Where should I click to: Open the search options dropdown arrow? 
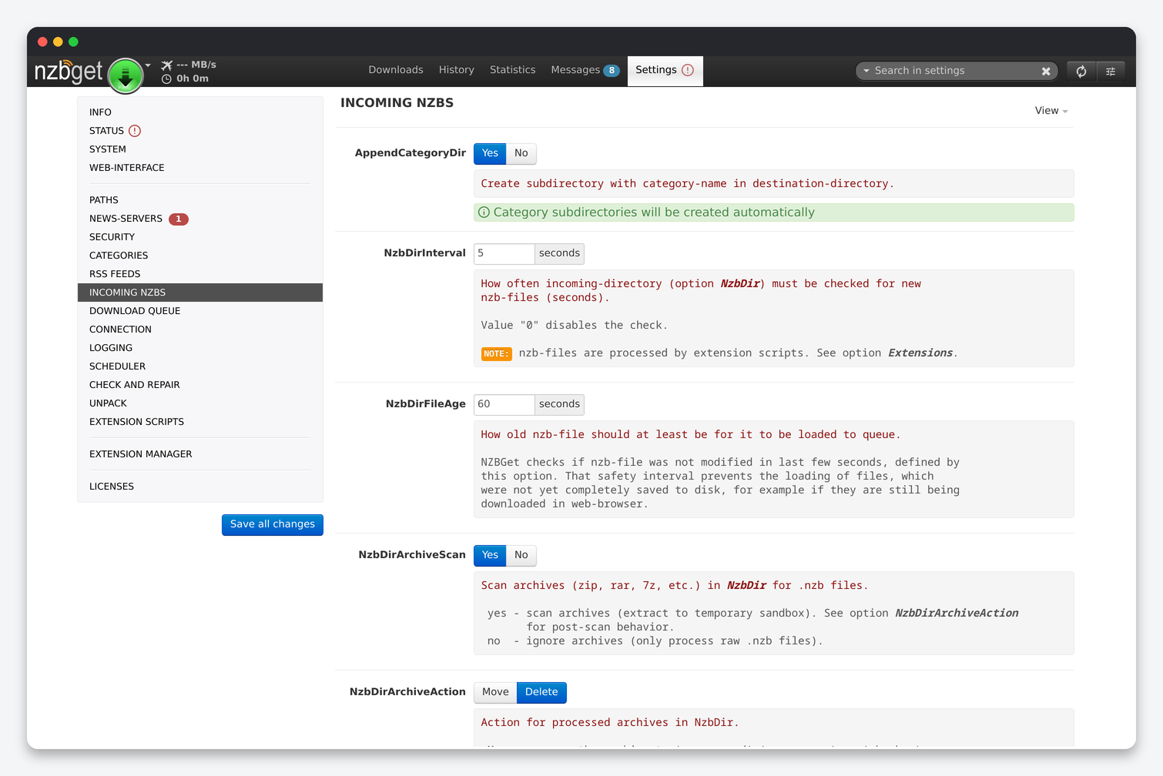tap(866, 71)
